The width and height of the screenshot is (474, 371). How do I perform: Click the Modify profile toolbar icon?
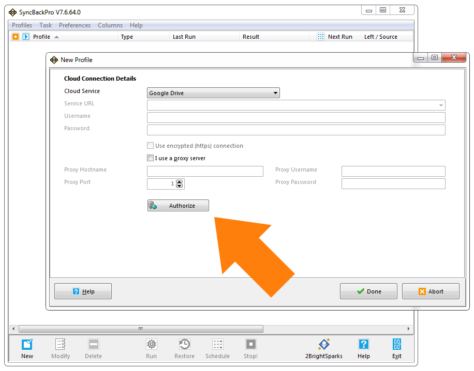click(61, 345)
